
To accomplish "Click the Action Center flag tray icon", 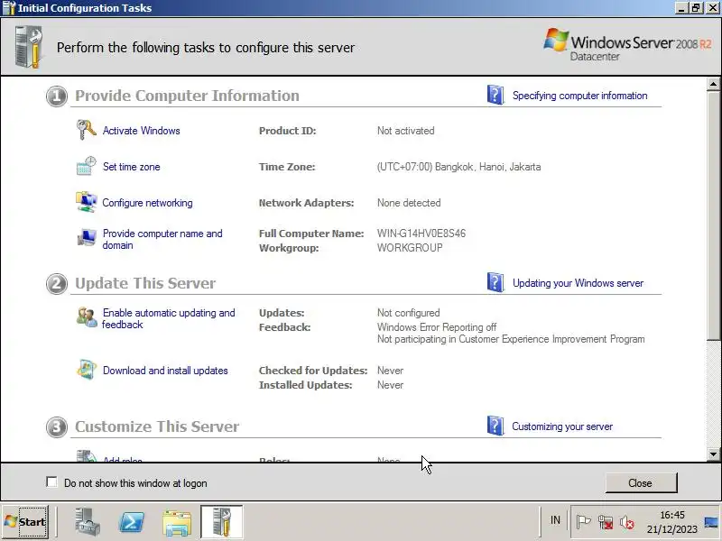I will (x=583, y=522).
